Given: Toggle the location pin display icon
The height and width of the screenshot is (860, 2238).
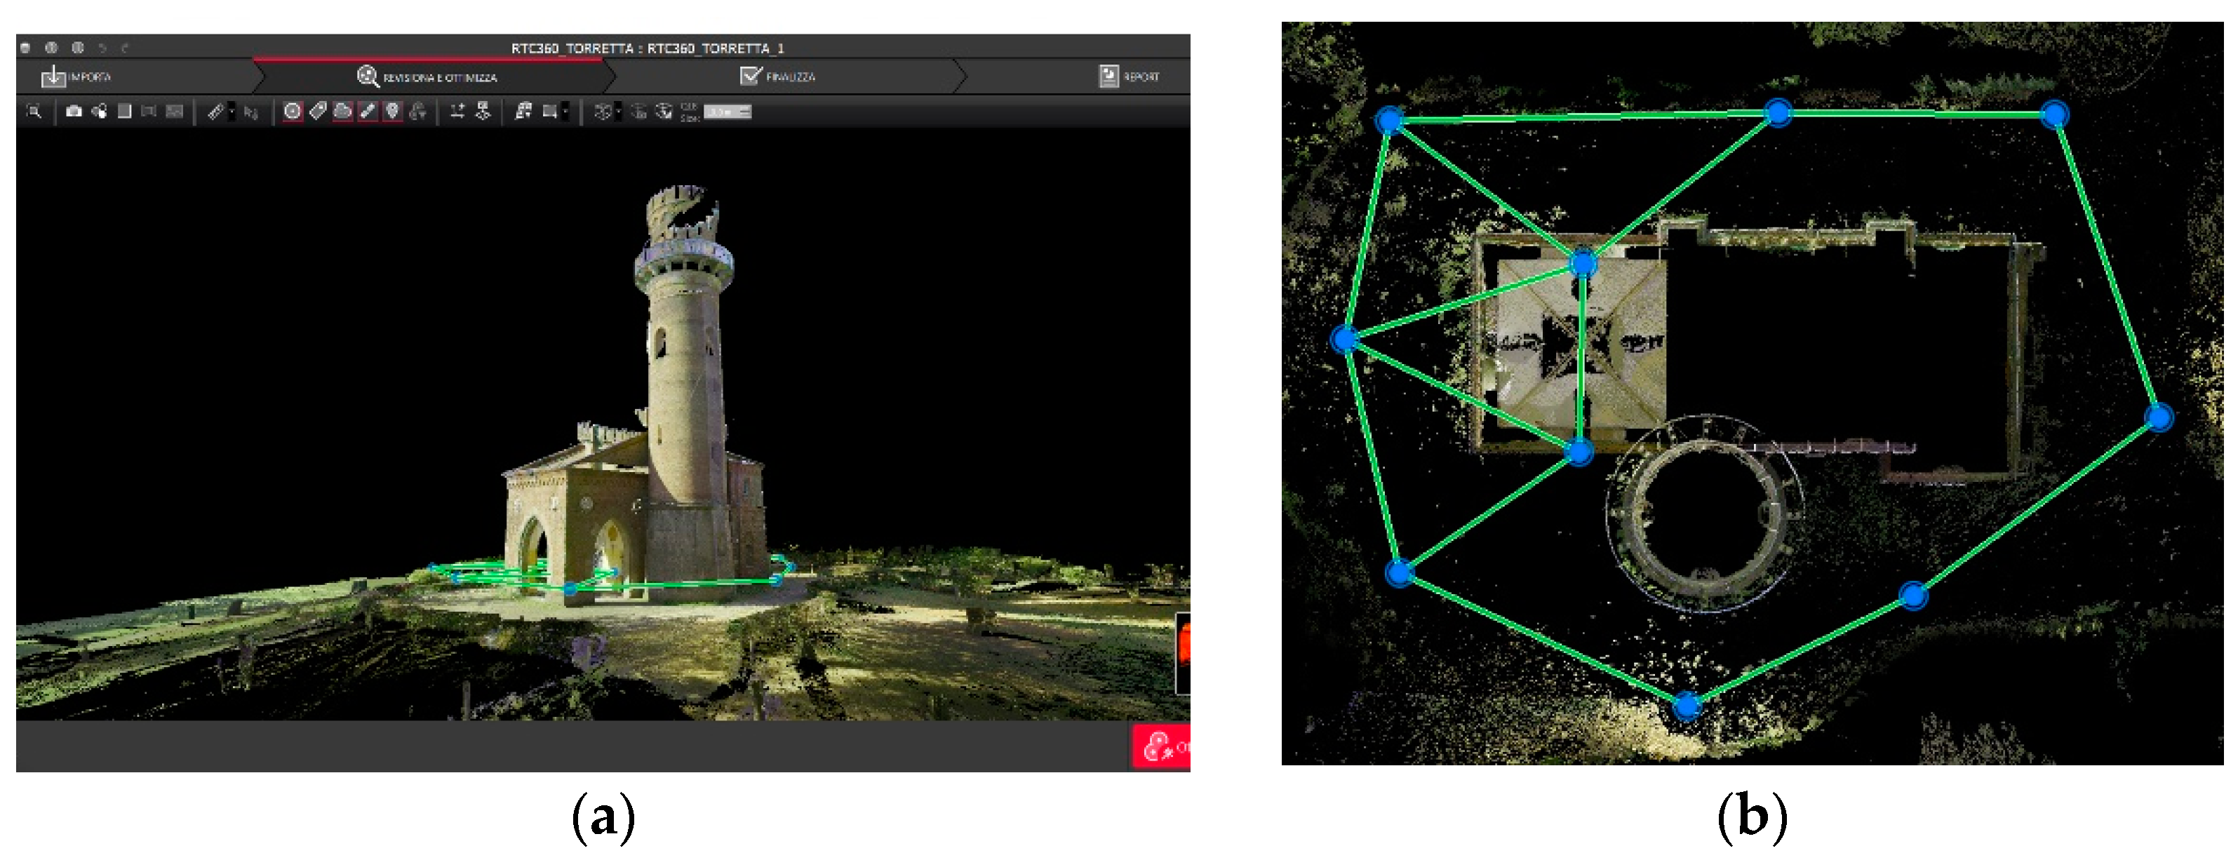Looking at the screenshot, I should point(393,112).
